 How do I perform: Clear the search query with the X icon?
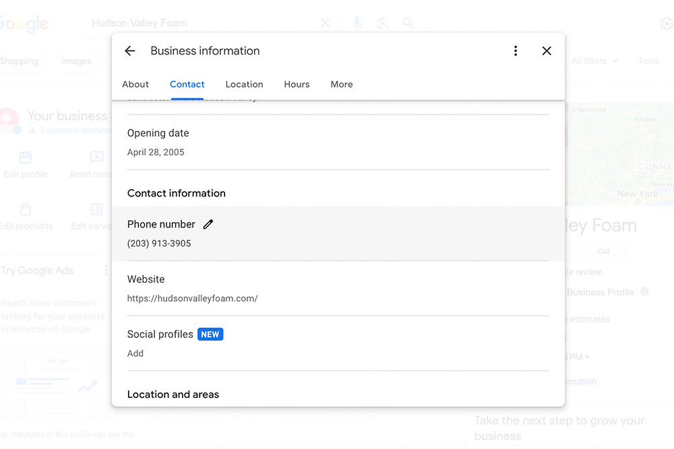click(x=326, y=22)
